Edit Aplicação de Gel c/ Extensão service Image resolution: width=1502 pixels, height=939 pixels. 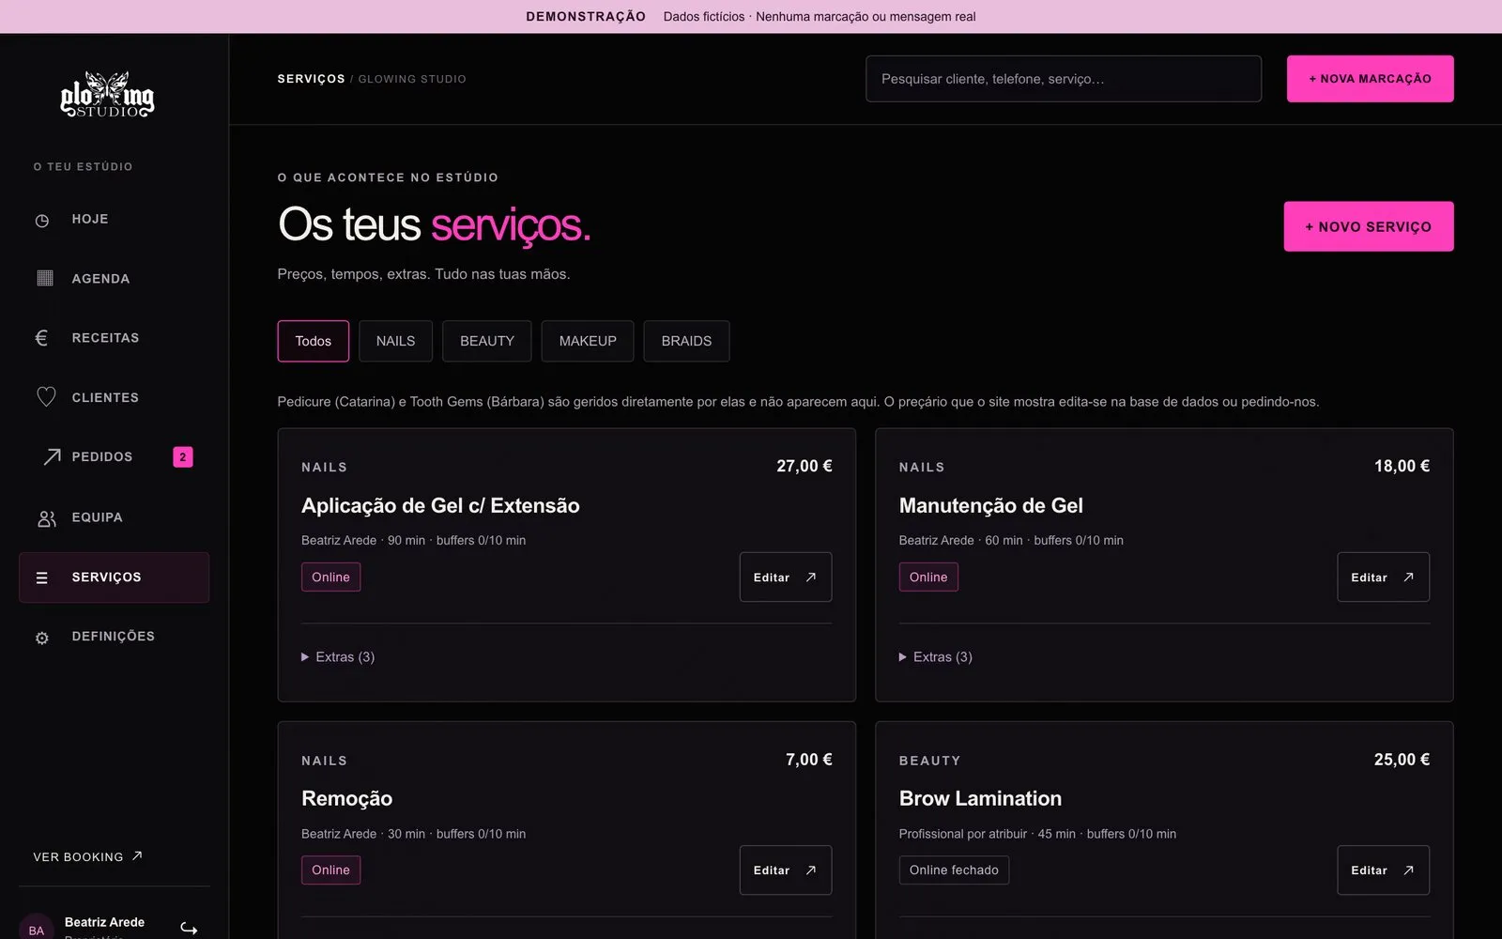[x=786, y=577]
